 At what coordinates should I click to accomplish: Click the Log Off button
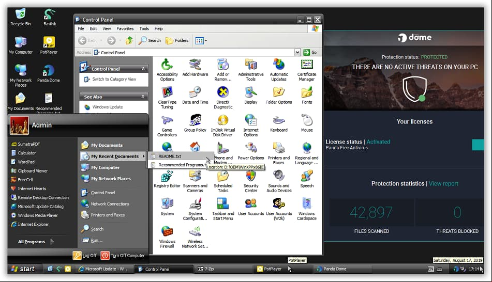tap(85, 255)
